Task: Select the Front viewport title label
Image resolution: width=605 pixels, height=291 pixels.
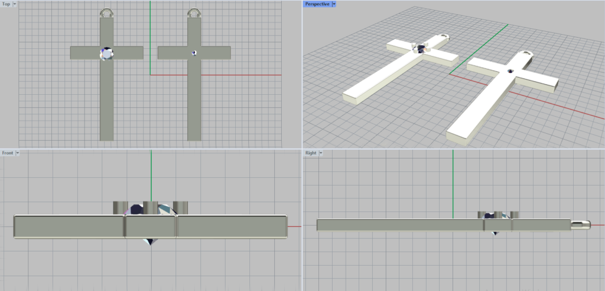Action: click(x=8, y=153)
